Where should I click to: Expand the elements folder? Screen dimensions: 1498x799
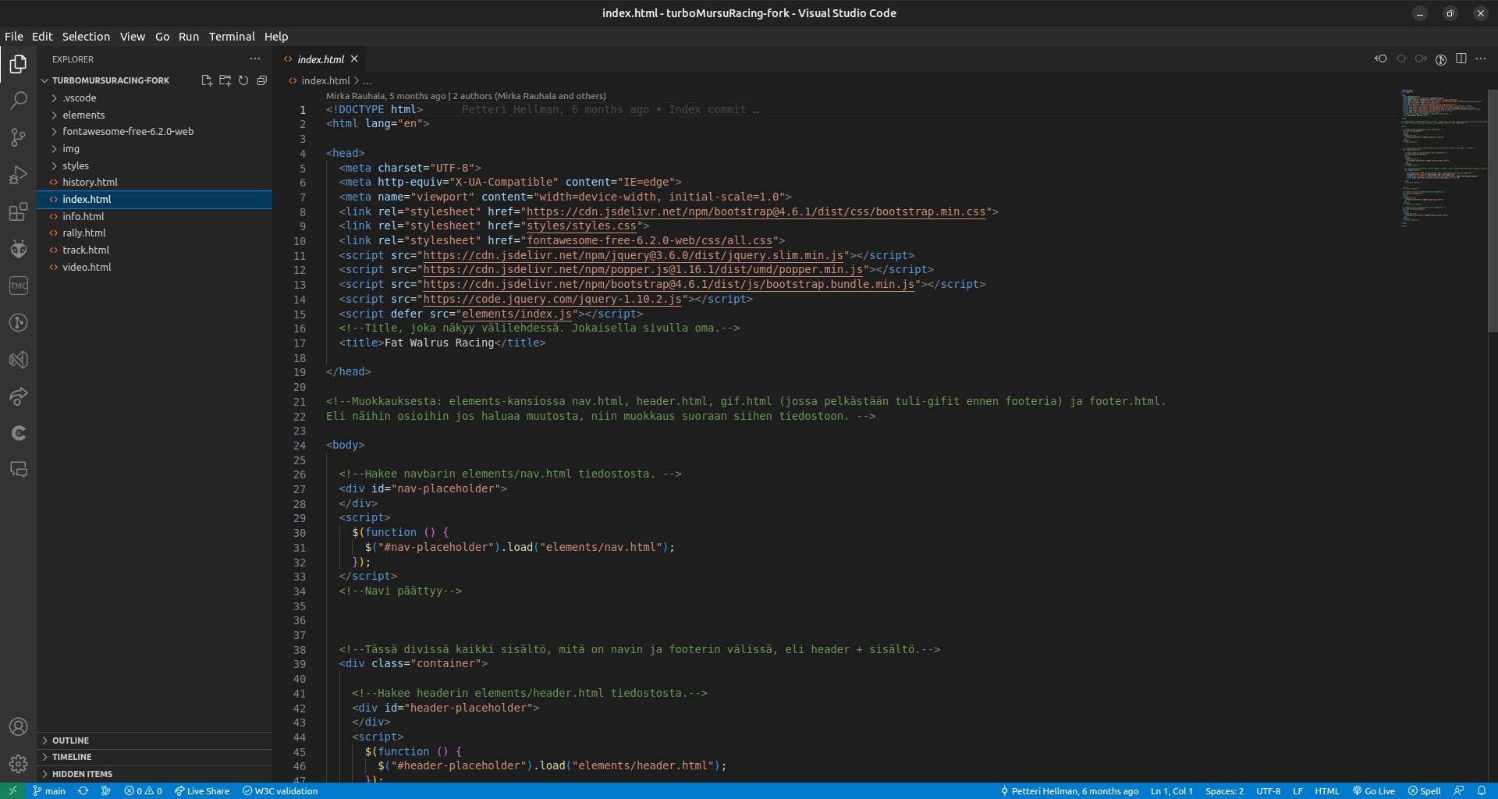coord(83,115)
